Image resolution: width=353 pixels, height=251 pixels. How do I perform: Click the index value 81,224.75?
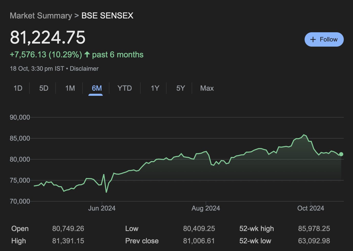point(48,37)
